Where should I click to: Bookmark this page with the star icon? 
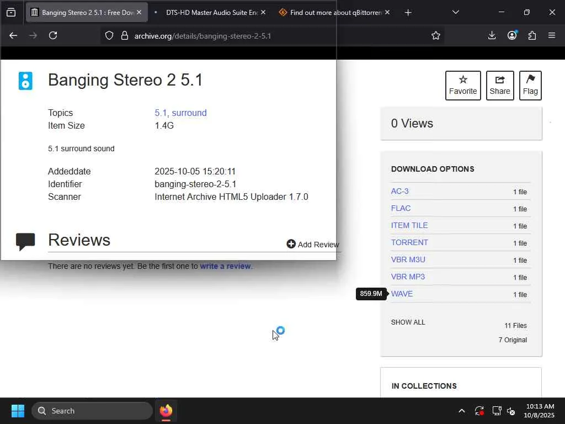tap(436, 35)
